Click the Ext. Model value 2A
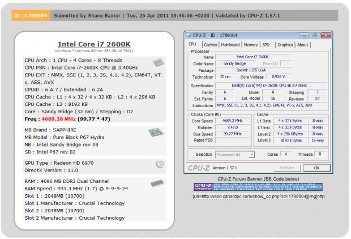The width and height of the screenshot is (351, 239). coord(272,99)
